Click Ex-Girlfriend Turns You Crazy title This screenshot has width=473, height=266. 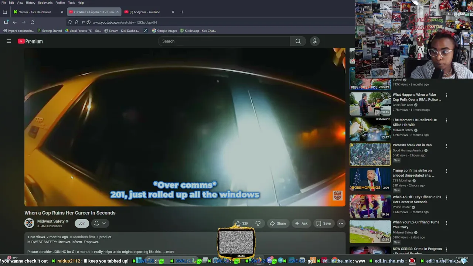(416, 225)
